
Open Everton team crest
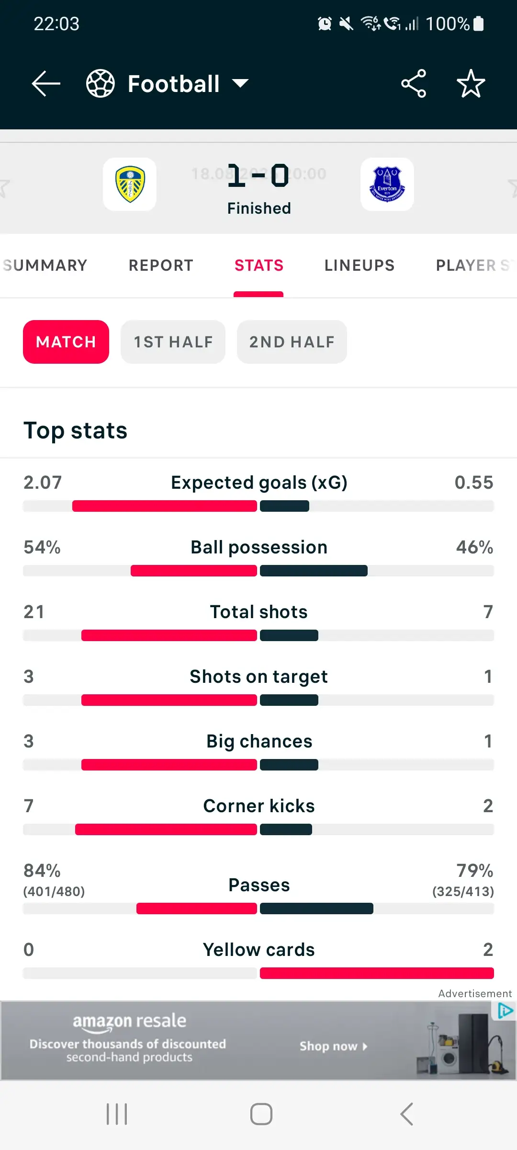387,184
